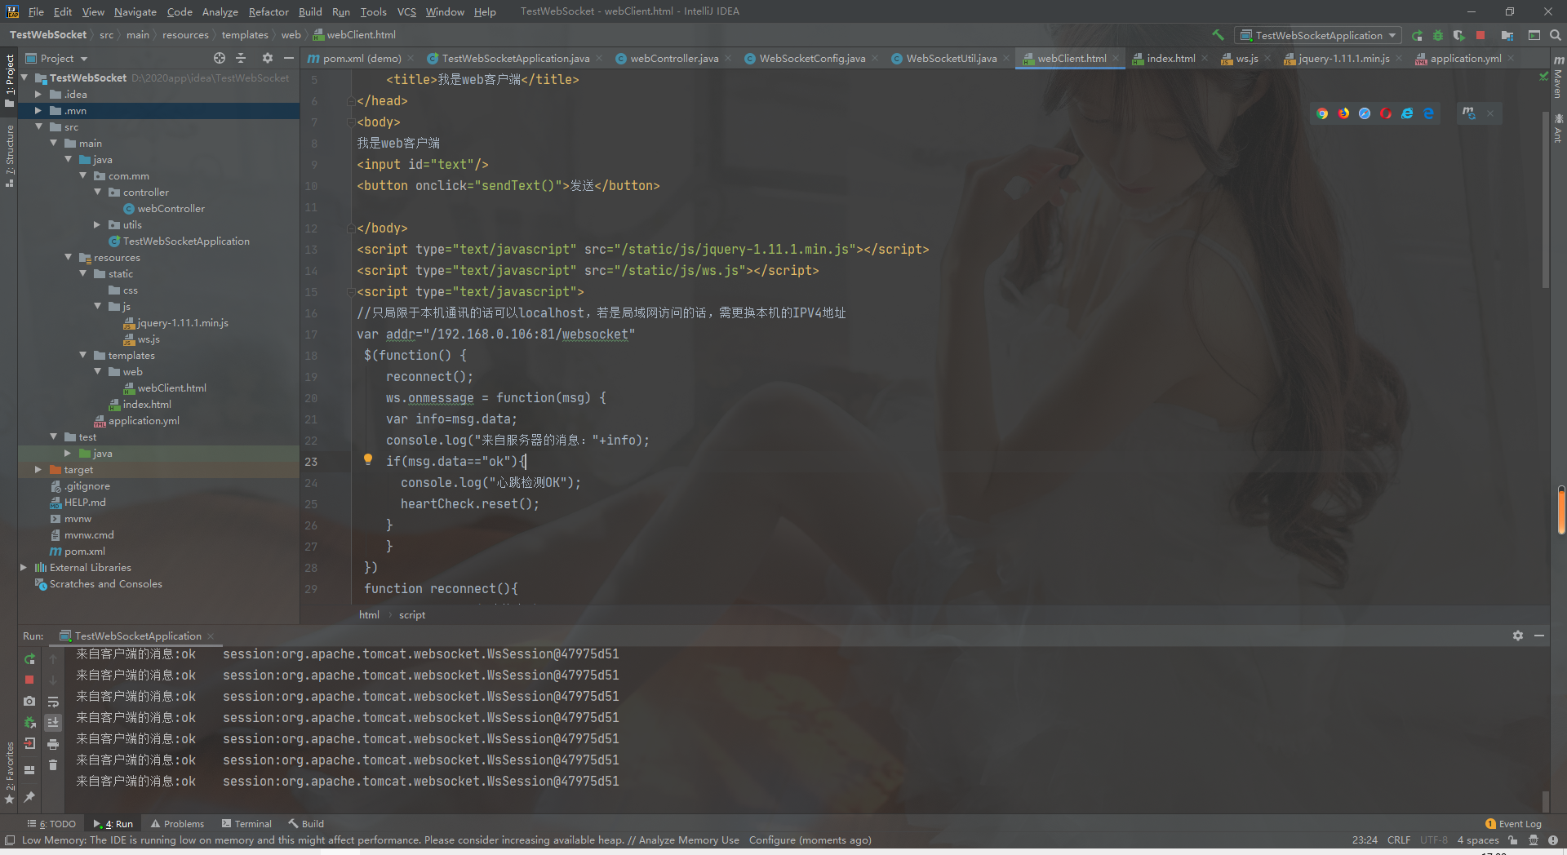Open the VCS menu
The image size is (1567, 855).
pos(406,11)
